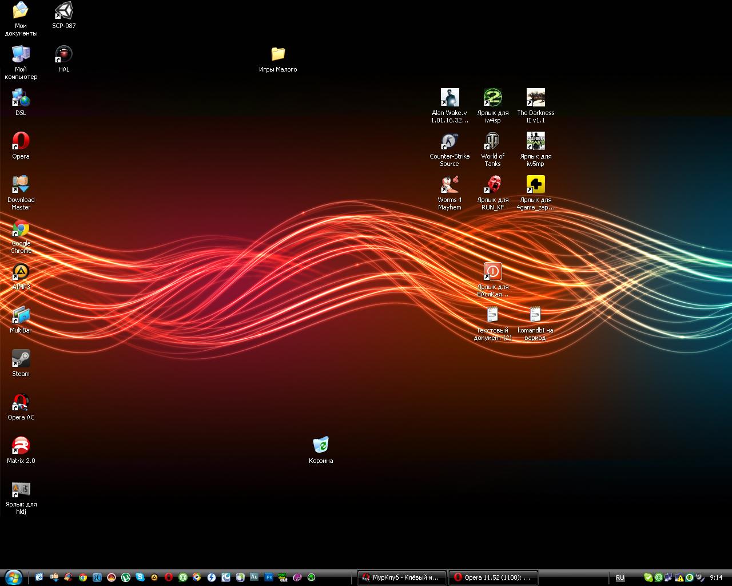
Task: Open komandbI на вармод text file
Action: [535, 315]
